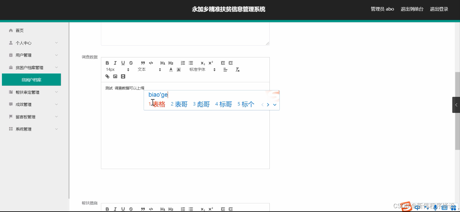Insert a blockquote in the editor
Image resolution: width=460 pixels, height=212 pixels.
143,63
